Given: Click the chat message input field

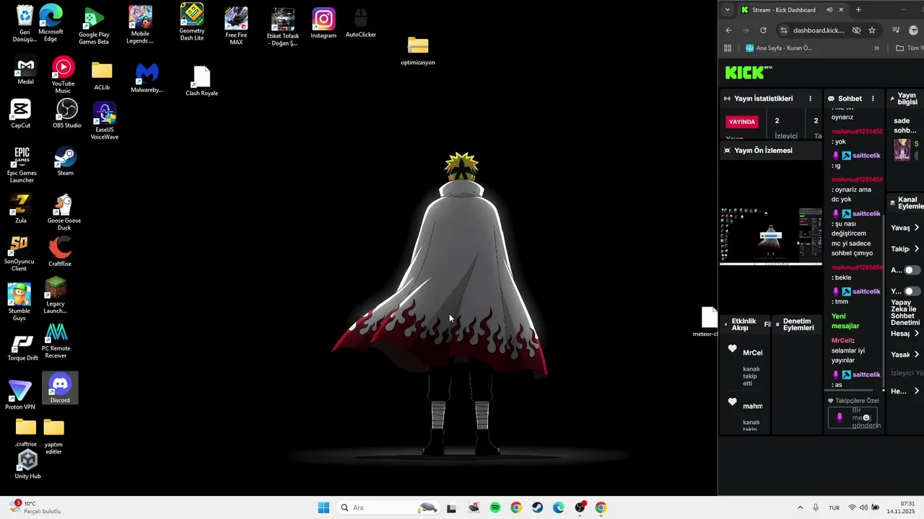Looking at the screenshot, I should (x=853, y=417).
